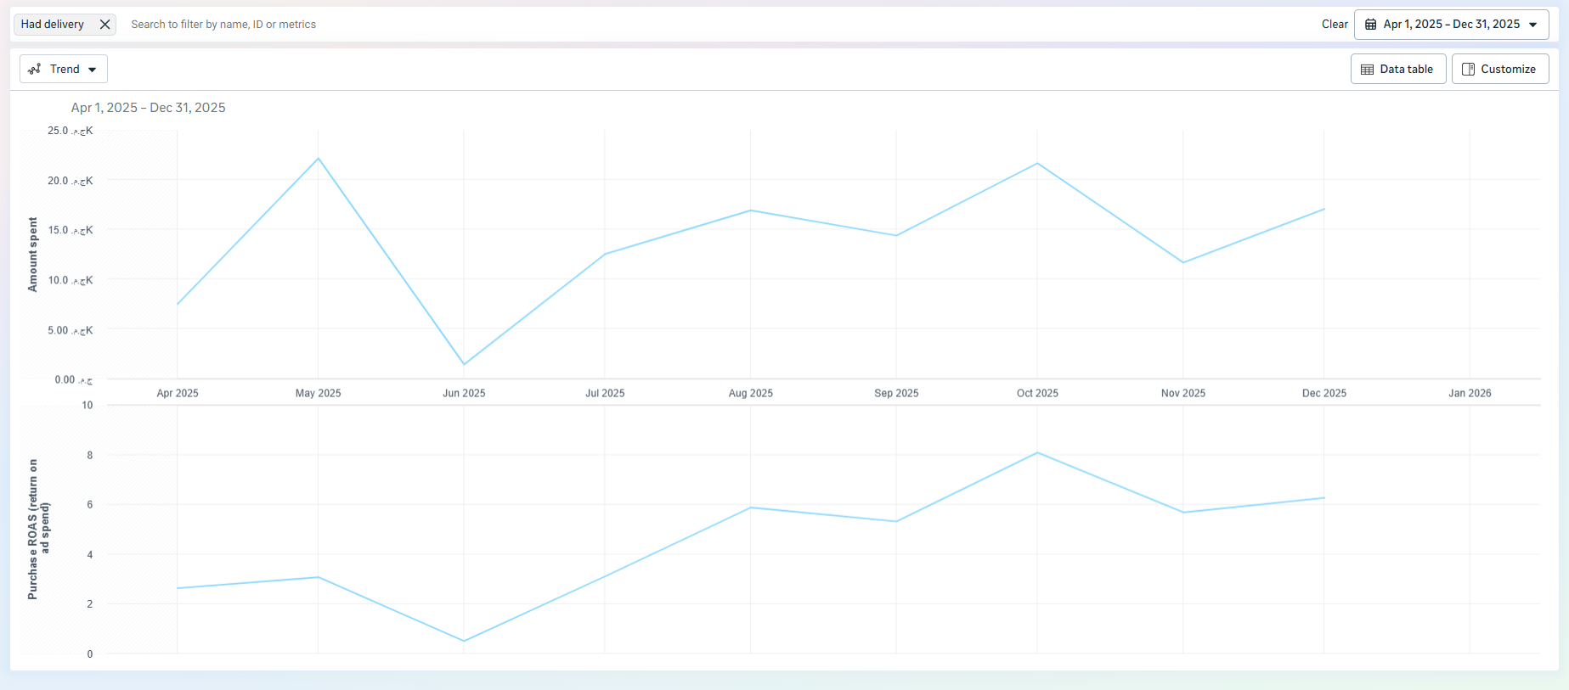
Task: Click the Amount spent axis label
Action: coord(33,255)
